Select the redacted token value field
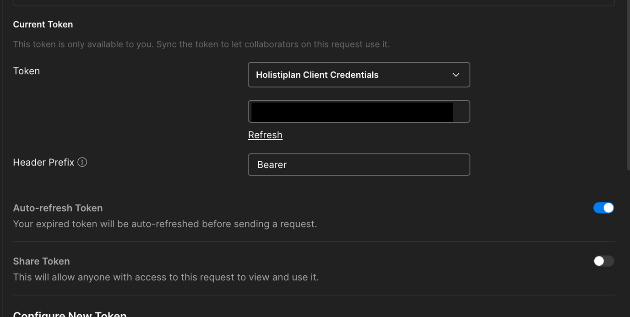Image resolution: width=630 pixels, height=317 pixels. [x=359, y=111]
